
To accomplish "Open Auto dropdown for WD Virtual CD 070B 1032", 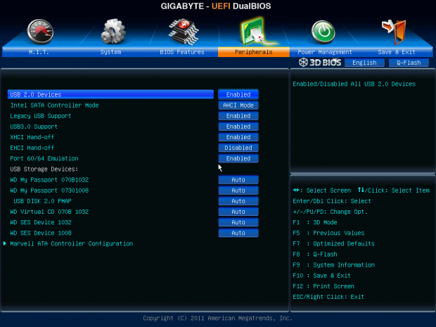I will coord(238,212).
